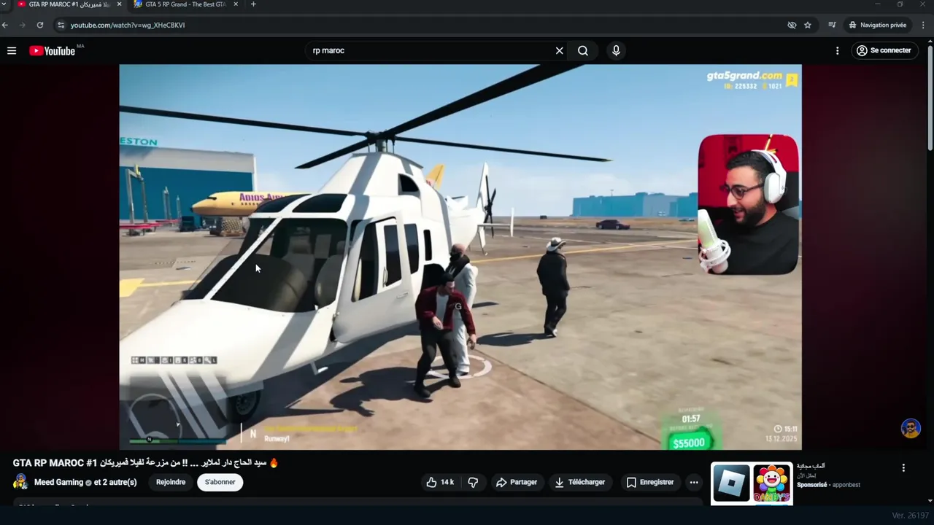This screenshot has height=525, width=934.
Task: Click the floating avatar icon at right edge
Action: (x=911, y=429)
